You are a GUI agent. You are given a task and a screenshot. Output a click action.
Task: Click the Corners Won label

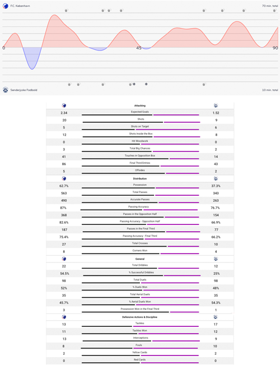(140, 251)
